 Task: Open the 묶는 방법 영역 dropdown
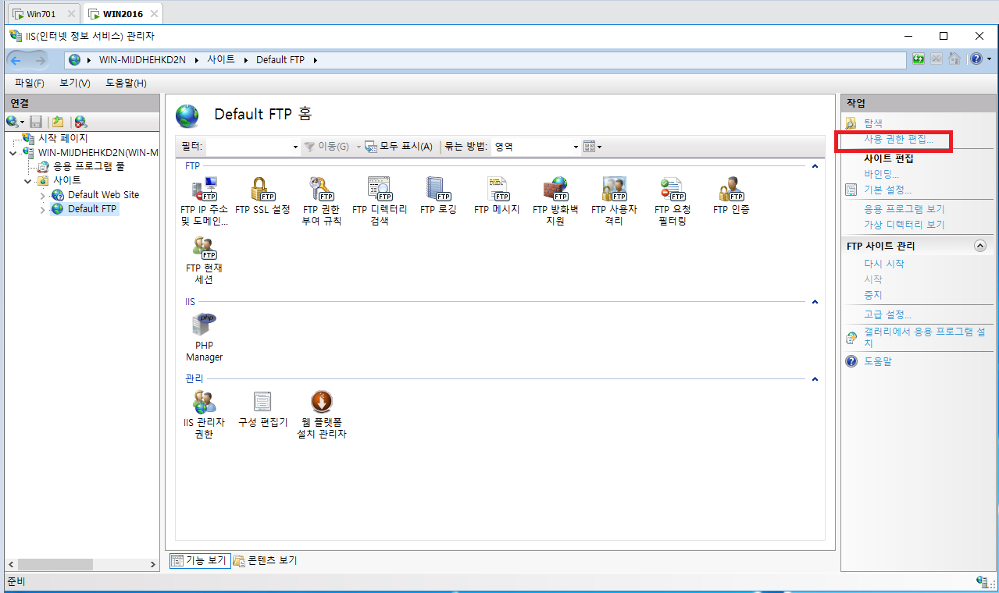pyautogui.click(x=576, y=147)
